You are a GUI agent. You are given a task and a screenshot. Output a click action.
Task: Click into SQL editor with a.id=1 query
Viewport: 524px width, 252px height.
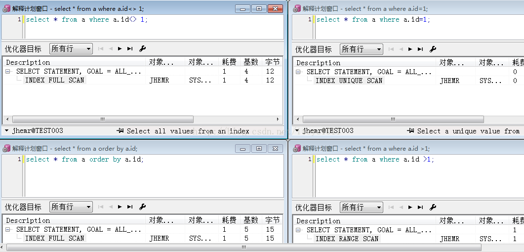coord(420,27)
